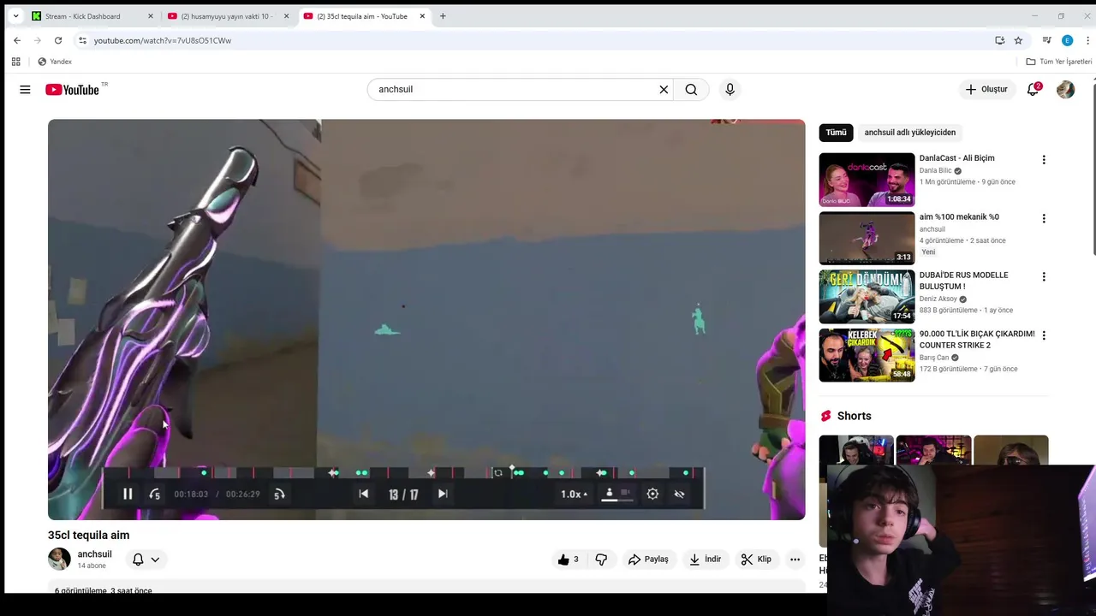The width and height of the screenshot is (1096, 616).
Task: Open anchsuil channel name link
Action: [94, 554]
